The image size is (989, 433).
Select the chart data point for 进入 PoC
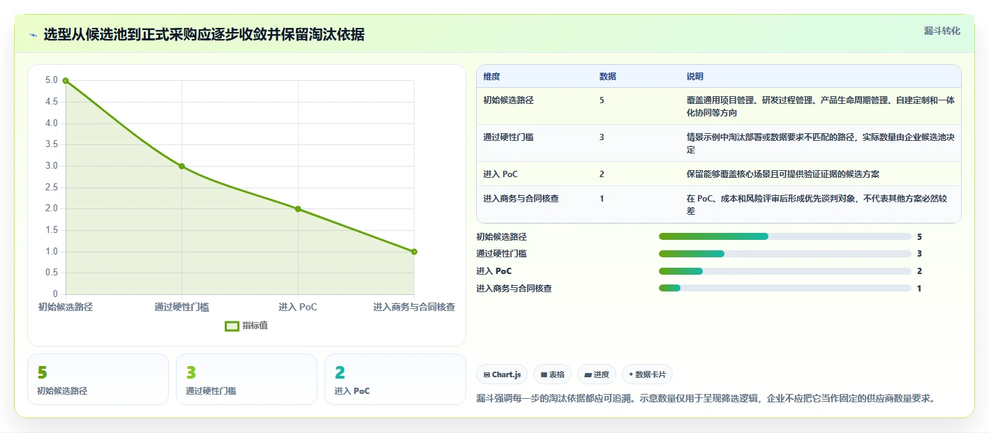coord(298,209)
